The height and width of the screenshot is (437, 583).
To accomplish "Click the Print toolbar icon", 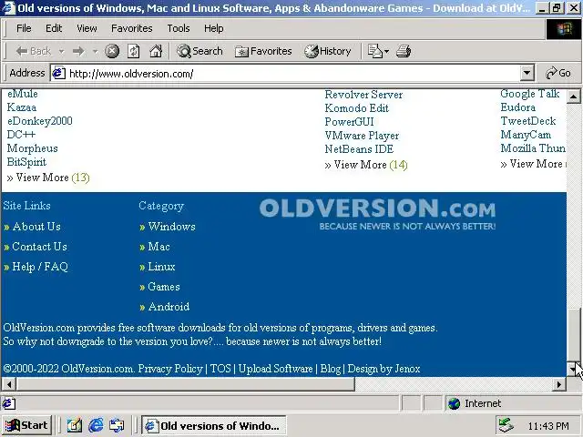I will pyautogui.click(x=404, y=51).
